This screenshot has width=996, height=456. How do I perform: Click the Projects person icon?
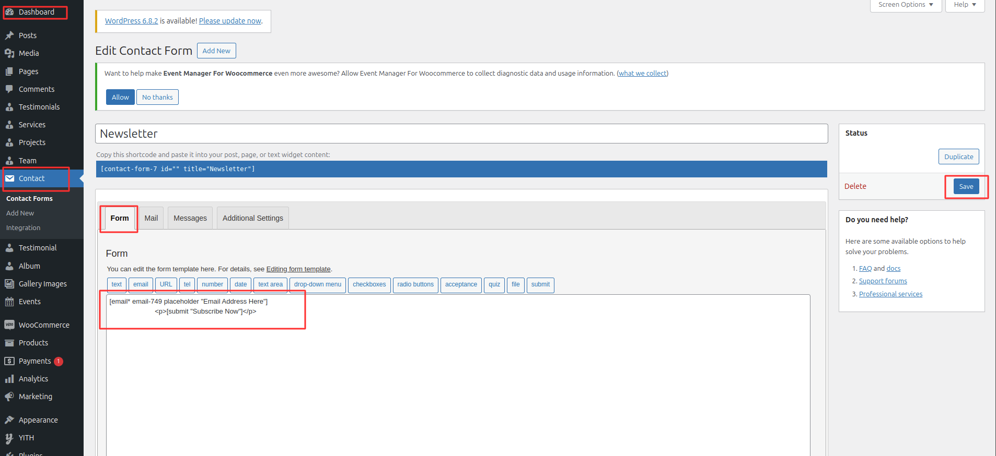9,142
